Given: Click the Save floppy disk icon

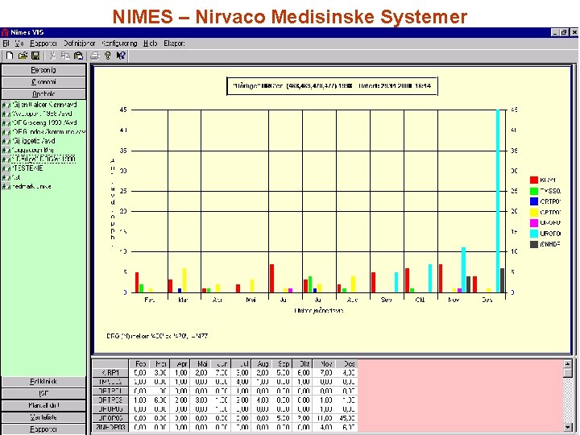Looking at the screenshot, I should click(x=35, y=56).
